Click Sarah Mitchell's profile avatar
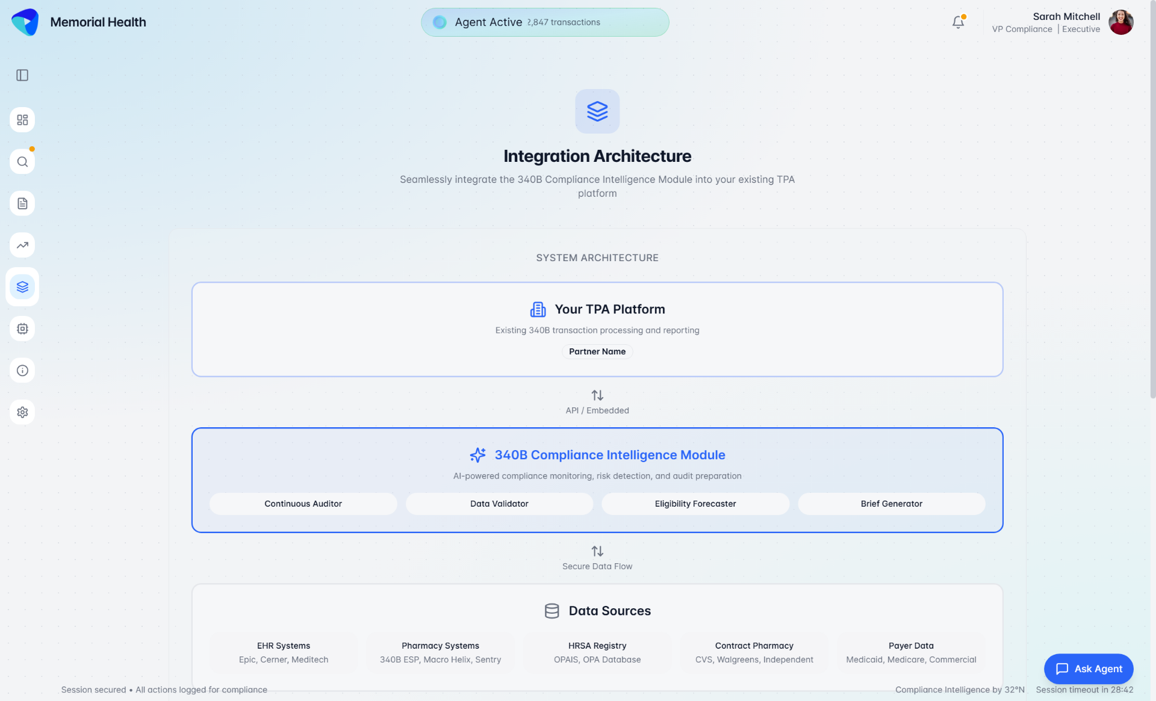Screen dimensions: 1156x701 click(x=1120, y=22)
